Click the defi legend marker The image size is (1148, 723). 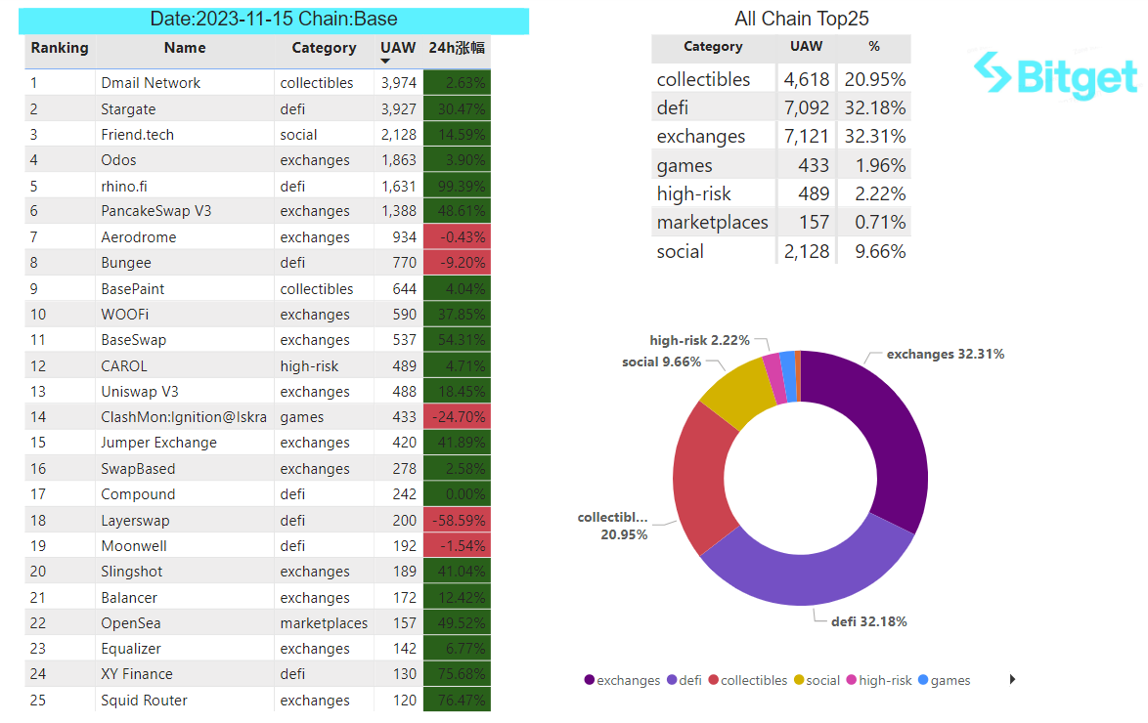point(672,680)
